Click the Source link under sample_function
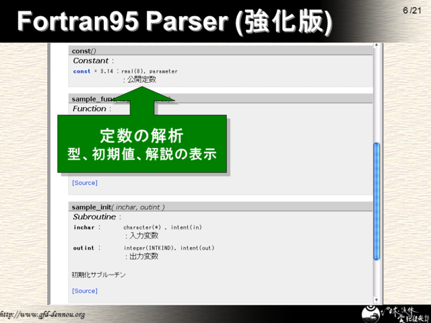 [85, 182]
